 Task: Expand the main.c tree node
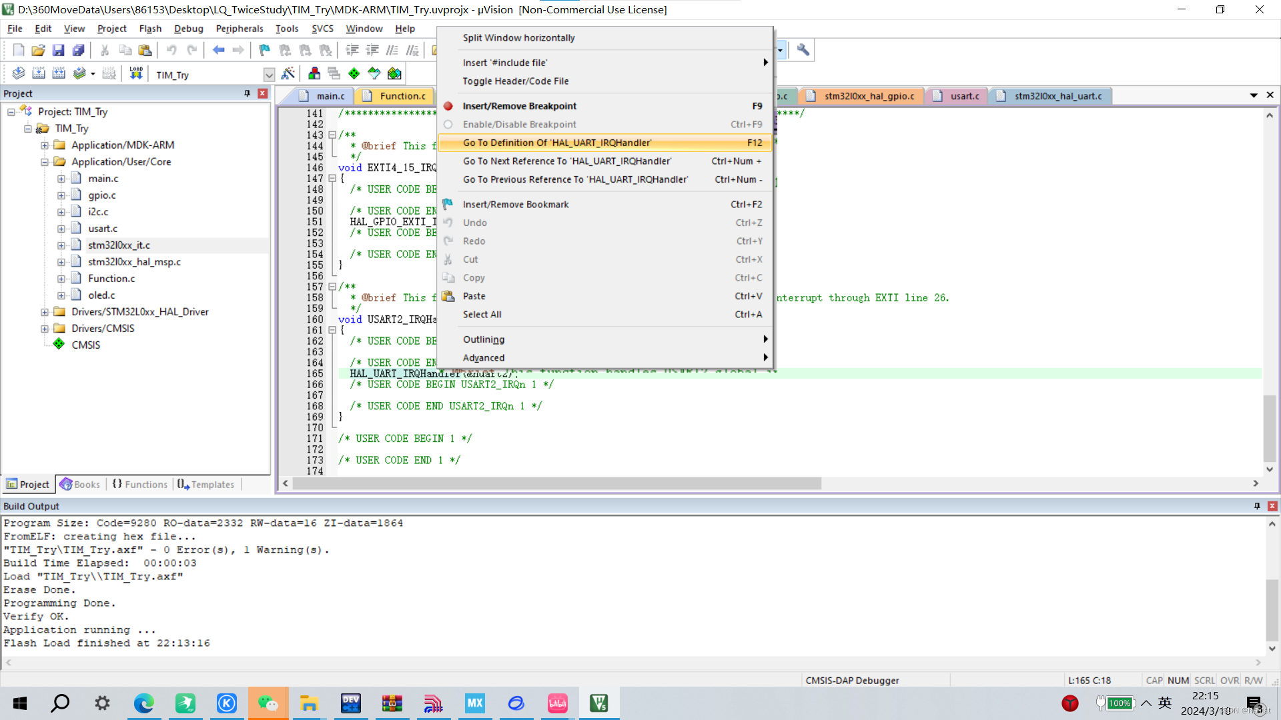click(61, 179)
